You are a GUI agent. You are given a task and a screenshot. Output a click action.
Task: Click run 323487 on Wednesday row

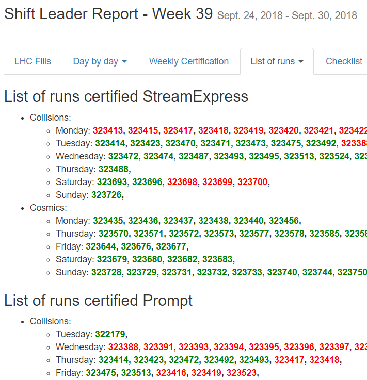point(194,156)
